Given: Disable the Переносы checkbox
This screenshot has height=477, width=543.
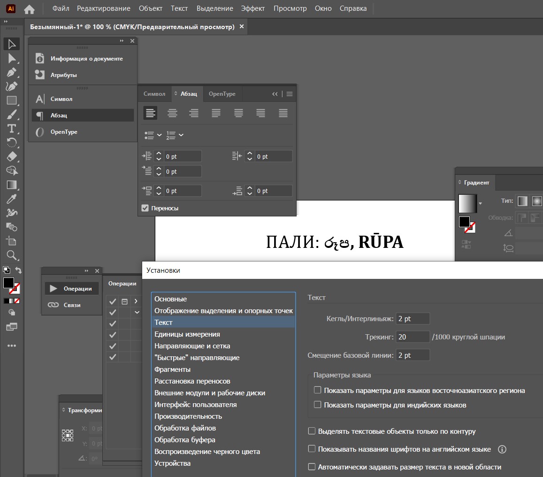Looking at the screenshot, I should [x=145, y=208].
